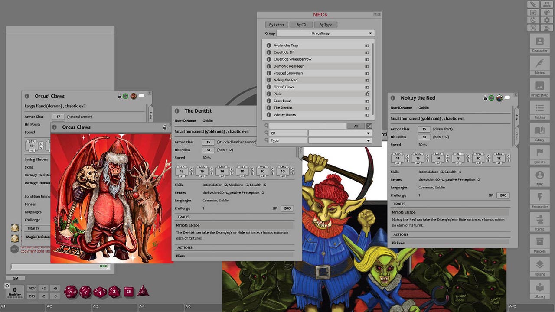The image size is (555, 312).
Task: Open the Library sidebar panel
Action: [x=539, y=291]
